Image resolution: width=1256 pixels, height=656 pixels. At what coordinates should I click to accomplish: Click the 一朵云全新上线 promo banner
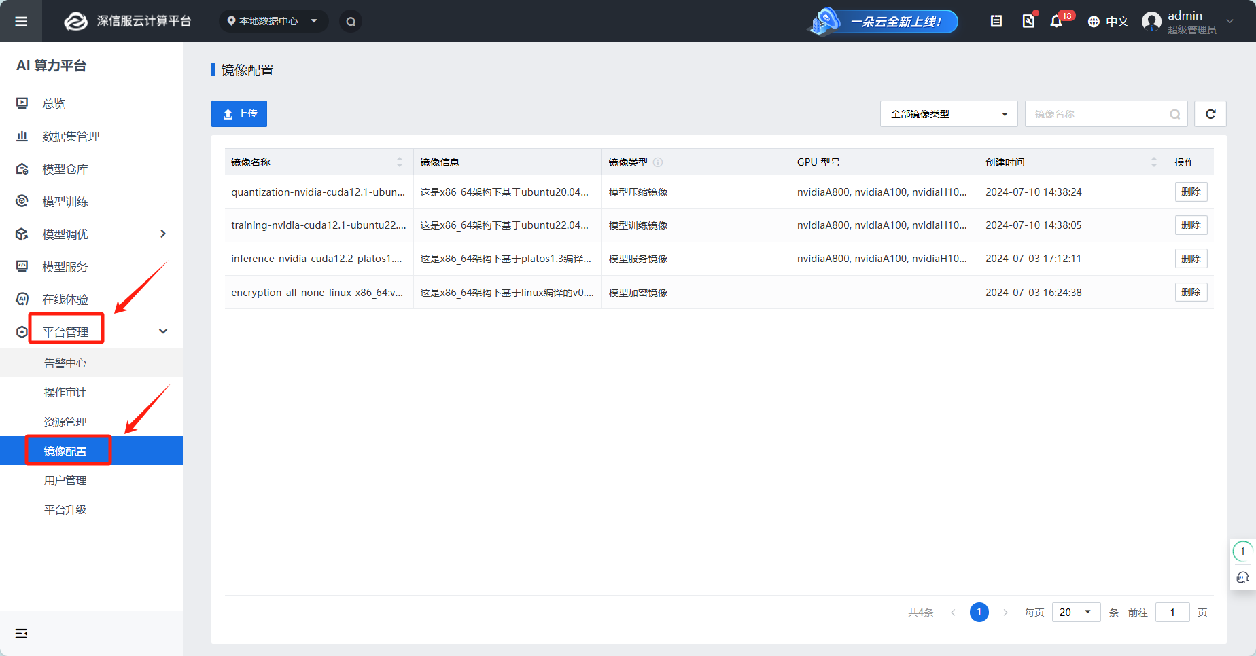883,21
